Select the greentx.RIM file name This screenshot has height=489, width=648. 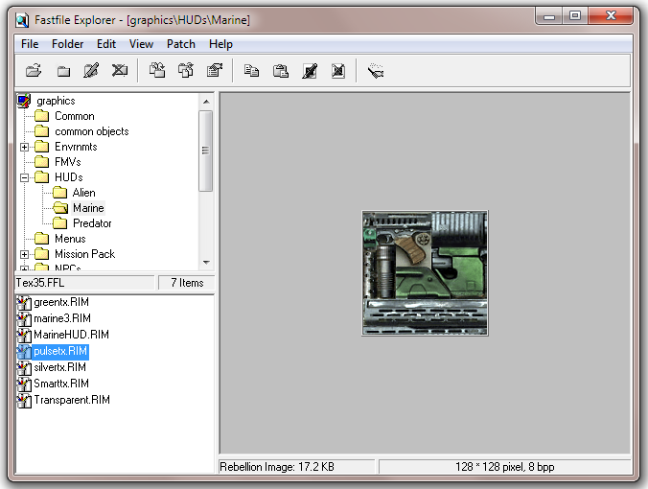[61, 302]
